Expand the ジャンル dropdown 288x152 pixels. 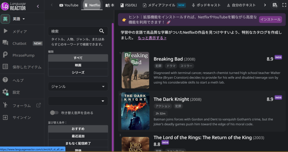coord(78,86)
